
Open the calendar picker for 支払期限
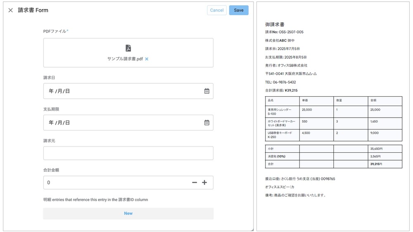click(207, 123)
